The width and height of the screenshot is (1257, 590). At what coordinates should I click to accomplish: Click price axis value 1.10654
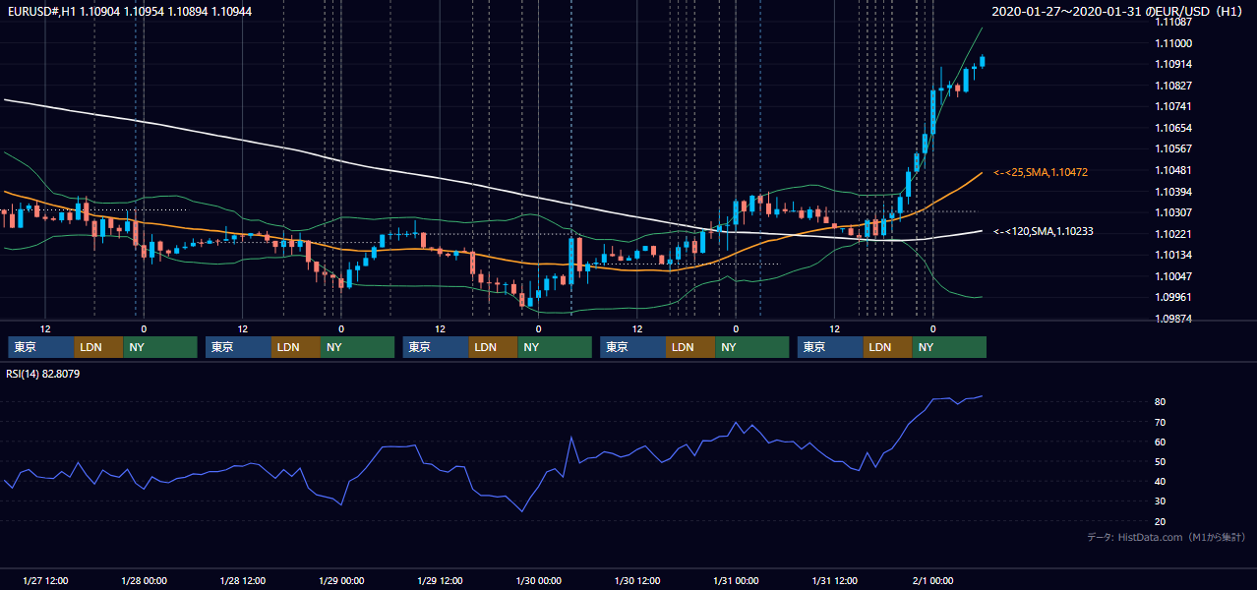click(x=1174, y=128)
